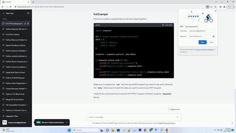Open the Chrome menu via the Error button

coord(231,7)
